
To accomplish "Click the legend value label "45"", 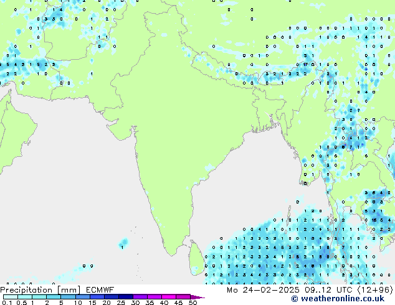I will pyautogui.click(x=178, y=303).
